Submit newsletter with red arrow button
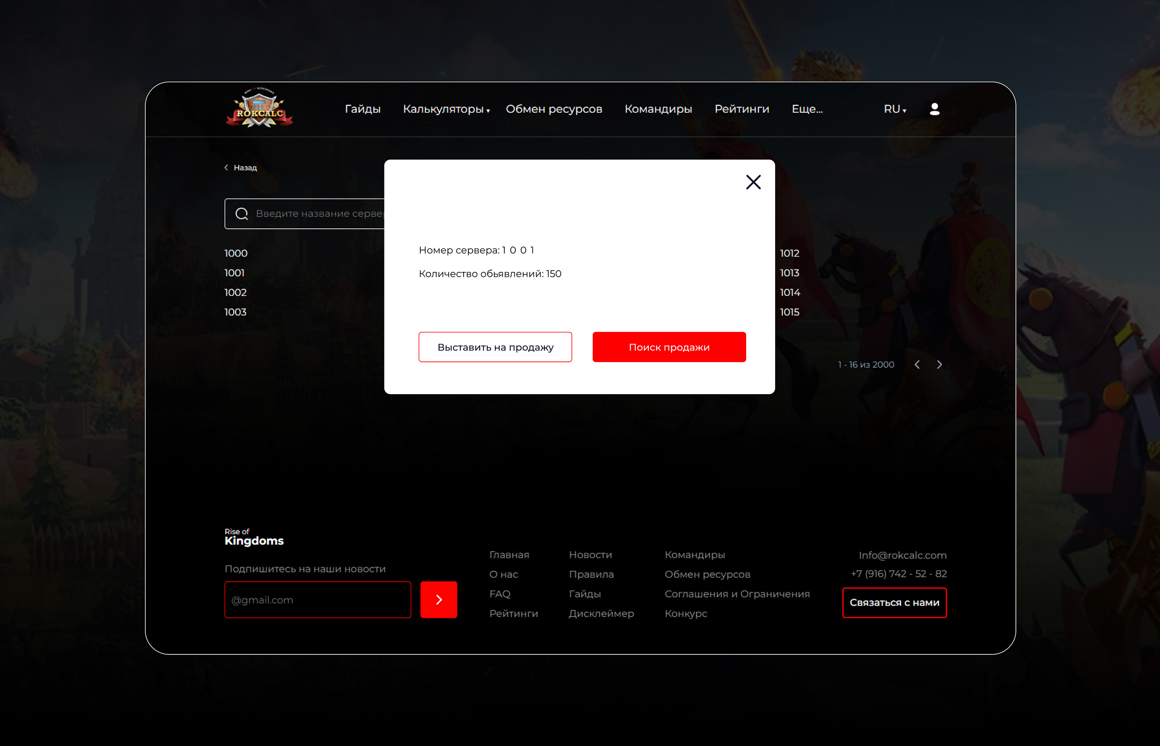 click(x=438, y=599)
